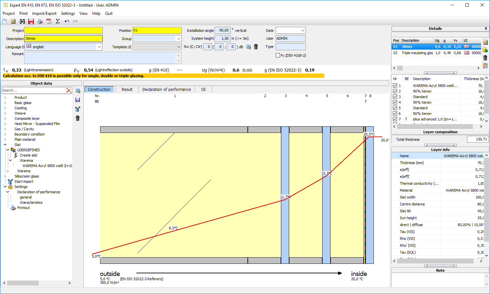490x294 pixels.
Task: Toggle the checkbox for layer 3 Standard
Action: tap(395, 97)
